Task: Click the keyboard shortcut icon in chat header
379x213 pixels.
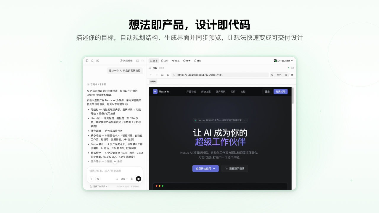Action: click(x=137, y=61)
